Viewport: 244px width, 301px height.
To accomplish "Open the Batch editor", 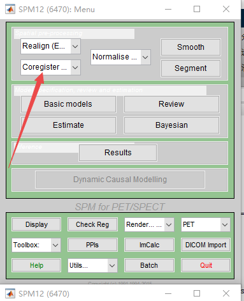I will coord(149,265).
